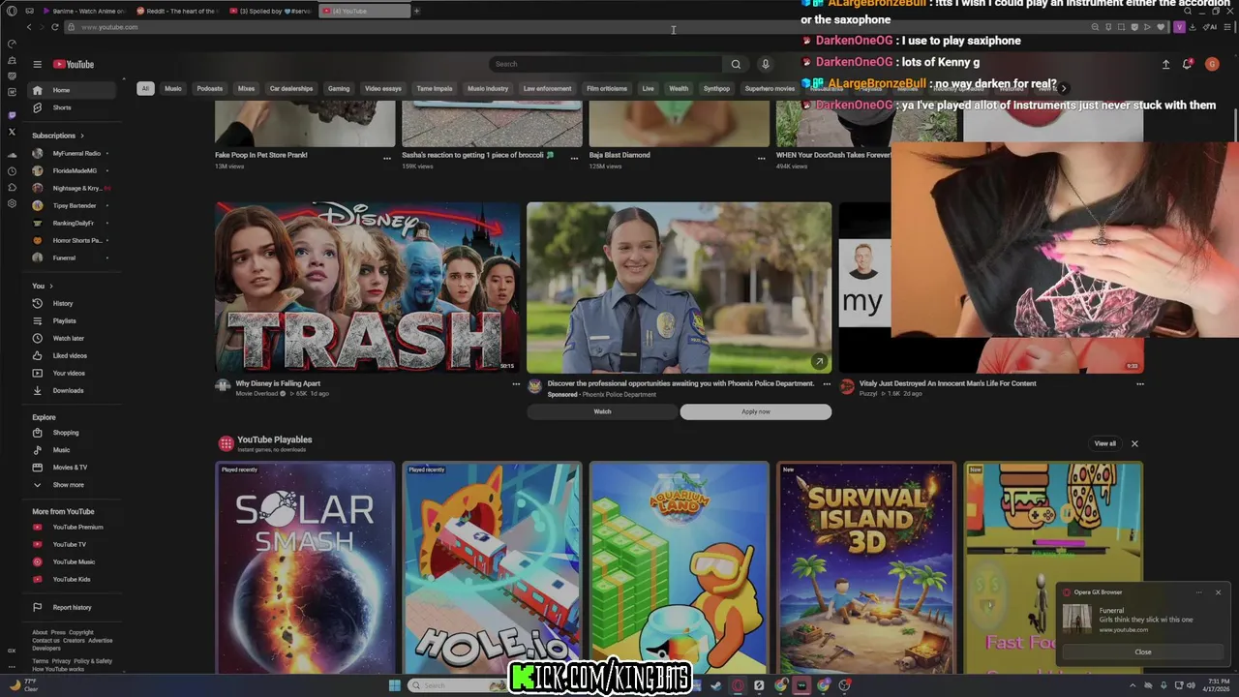Open Tipsy Bartender subscription channel
The width and height of the screenshot is (1239, 697).
[x=70, y=205]
